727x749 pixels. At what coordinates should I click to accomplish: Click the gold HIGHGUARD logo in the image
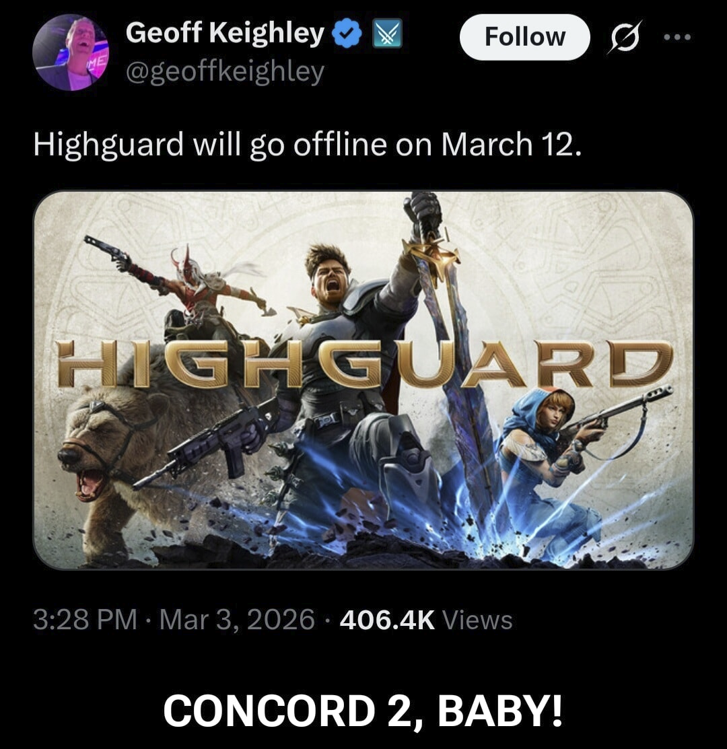click(366, 363)
